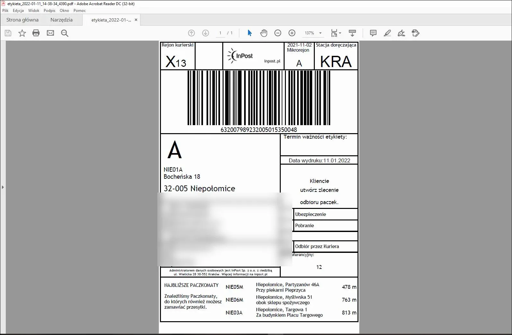The height and width of the screenshot is (335, 512).
Task: Go to next page arrow button
Action: [206, 33]
